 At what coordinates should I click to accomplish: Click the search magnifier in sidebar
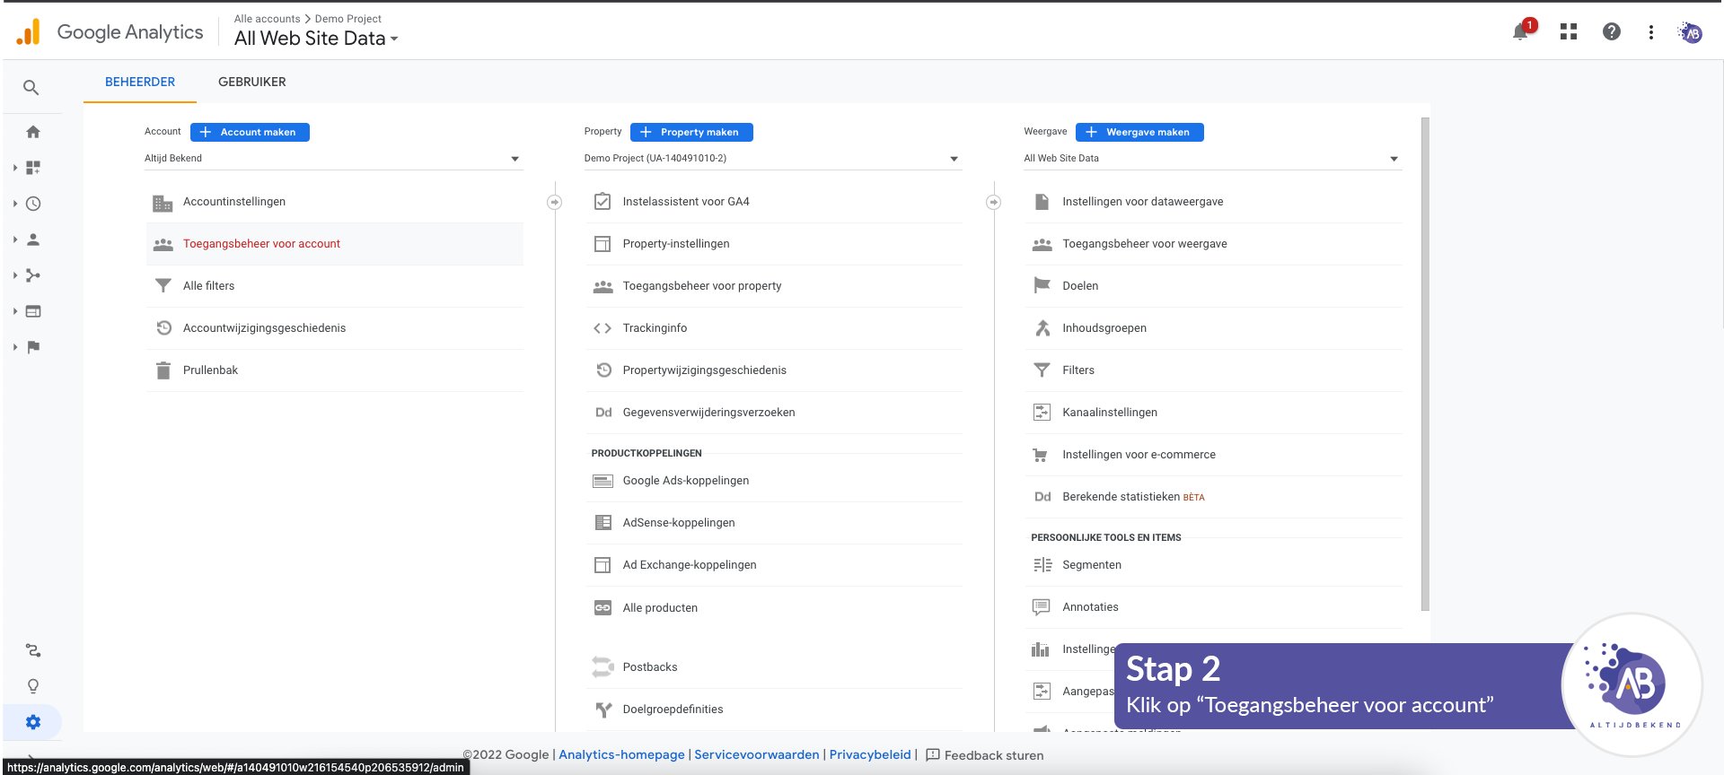[x=31, y=88]
